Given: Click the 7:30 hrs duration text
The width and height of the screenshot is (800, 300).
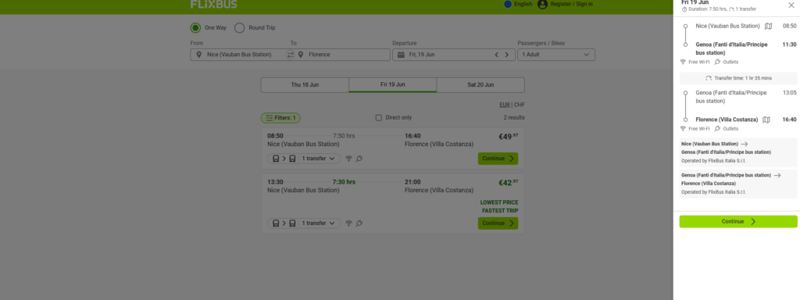Looking at the screenshot, I should (344, 182).
